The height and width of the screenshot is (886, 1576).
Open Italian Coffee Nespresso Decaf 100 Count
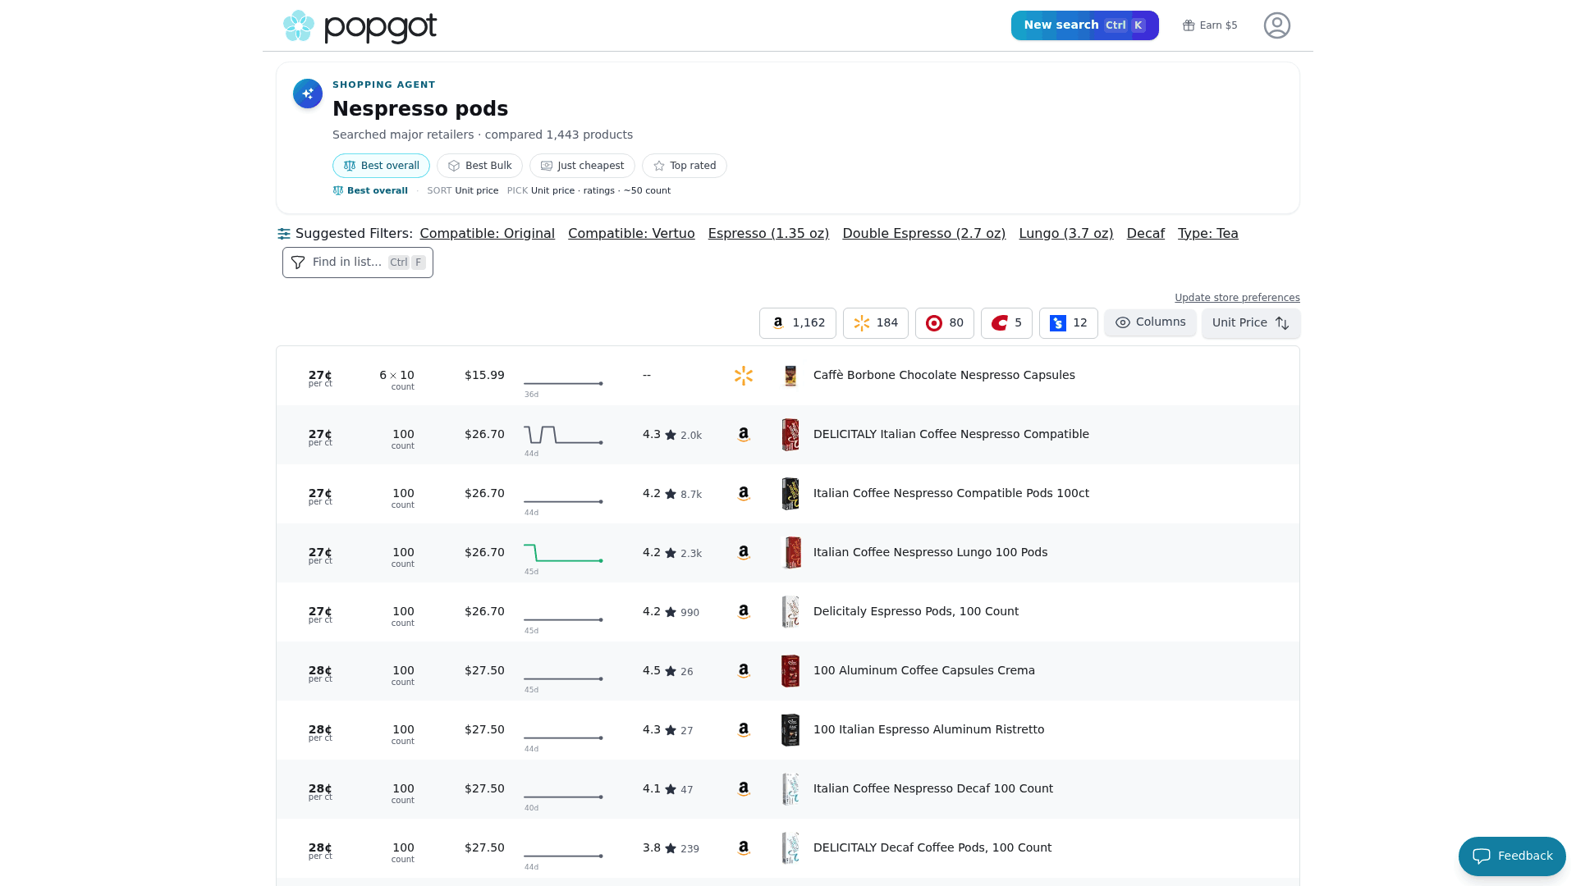[x=933, y=788]
